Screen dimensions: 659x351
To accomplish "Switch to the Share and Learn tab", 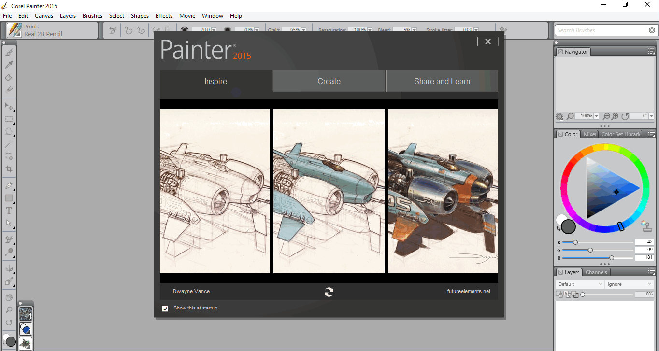I will 442,81.
